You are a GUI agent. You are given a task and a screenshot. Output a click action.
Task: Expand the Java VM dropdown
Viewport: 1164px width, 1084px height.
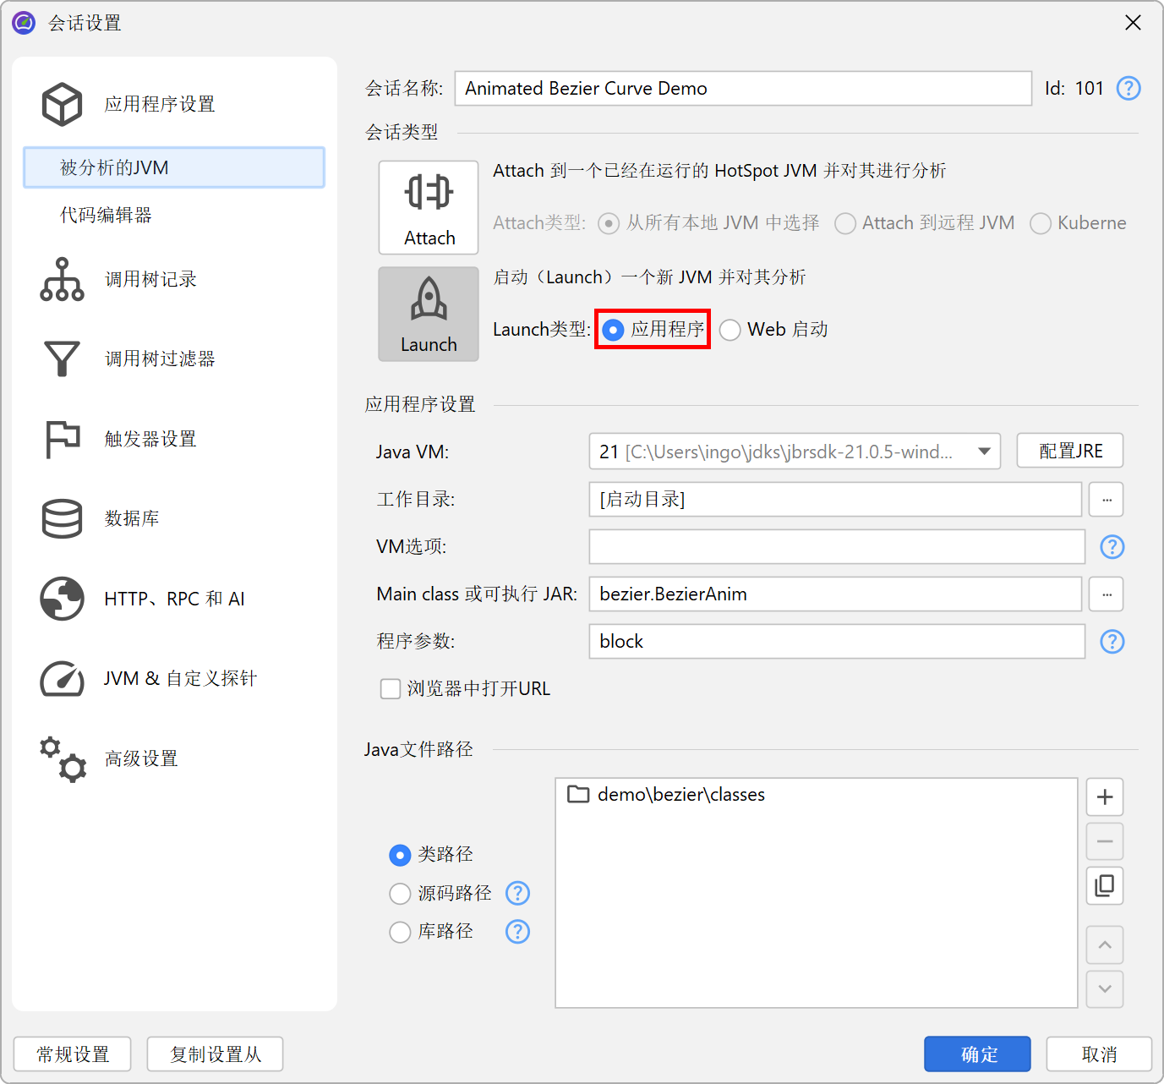tap(984, 452)
